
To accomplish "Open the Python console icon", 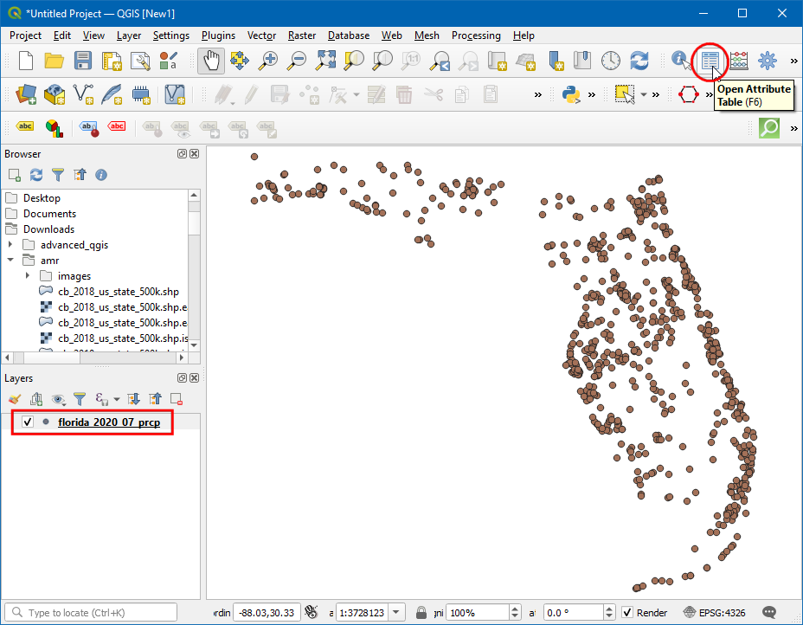I will (x=570, y=94).
